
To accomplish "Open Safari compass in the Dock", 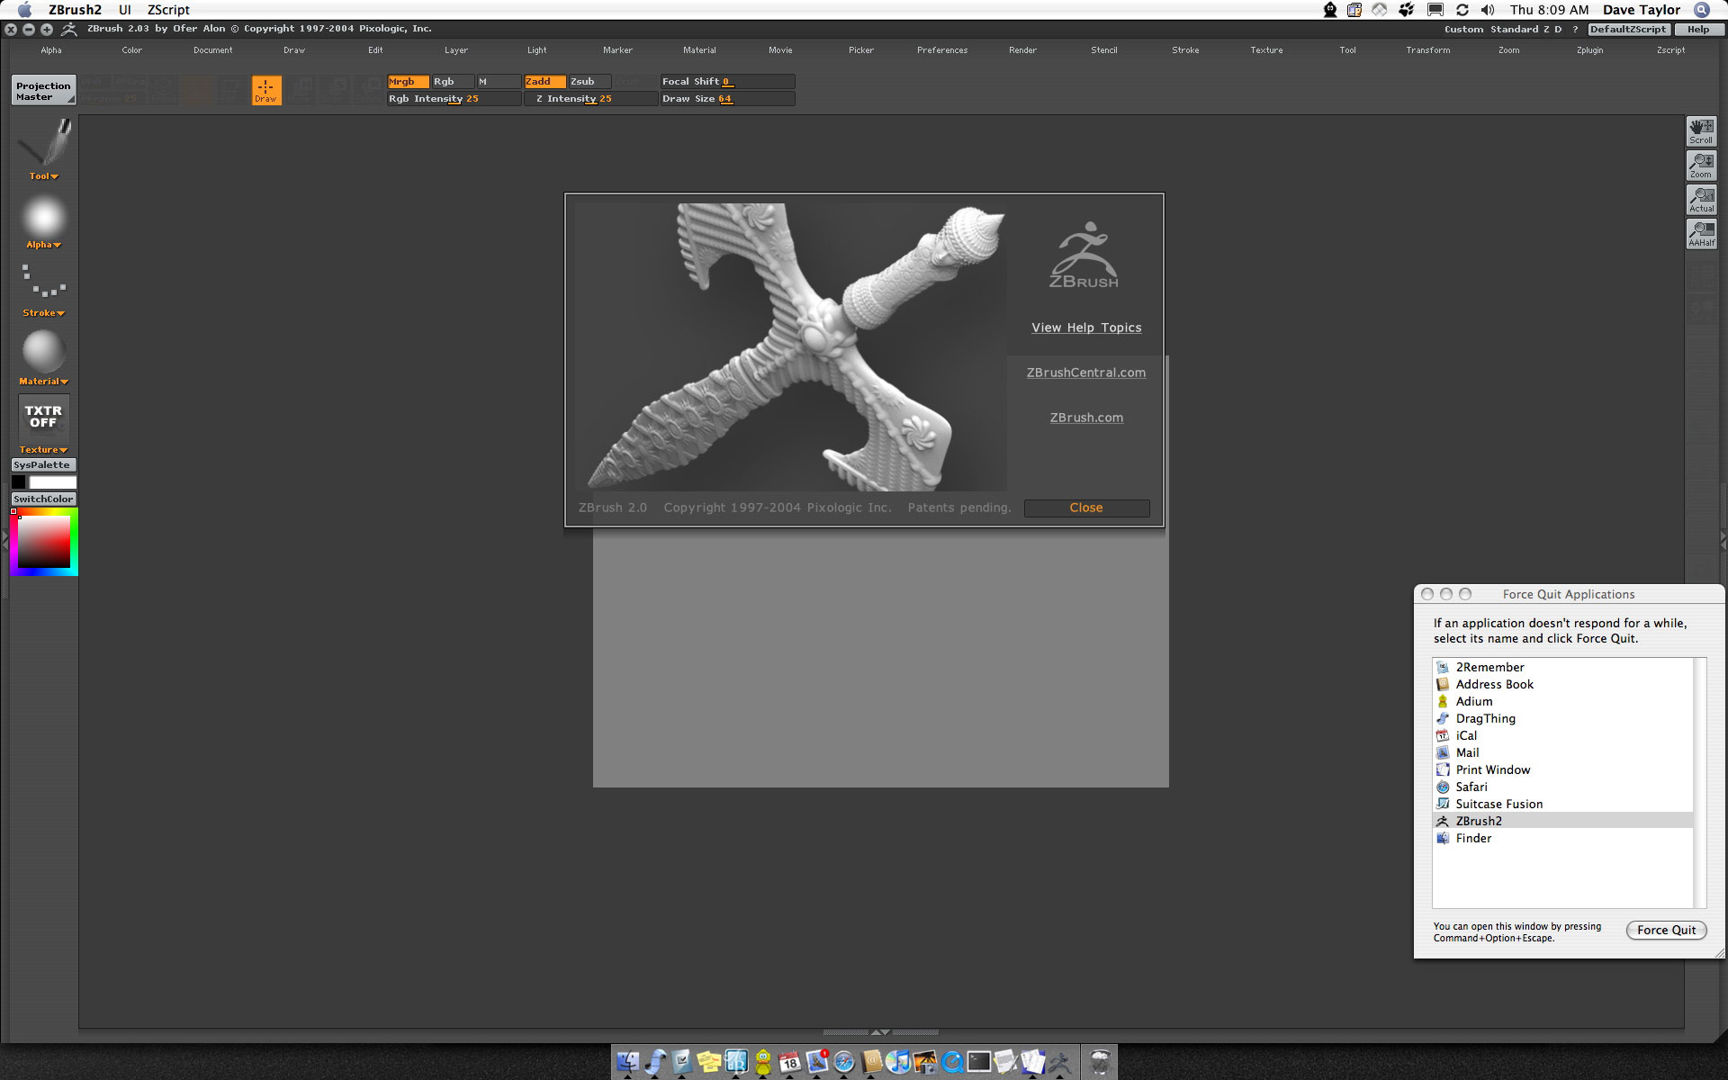I will pos(843,1062).
